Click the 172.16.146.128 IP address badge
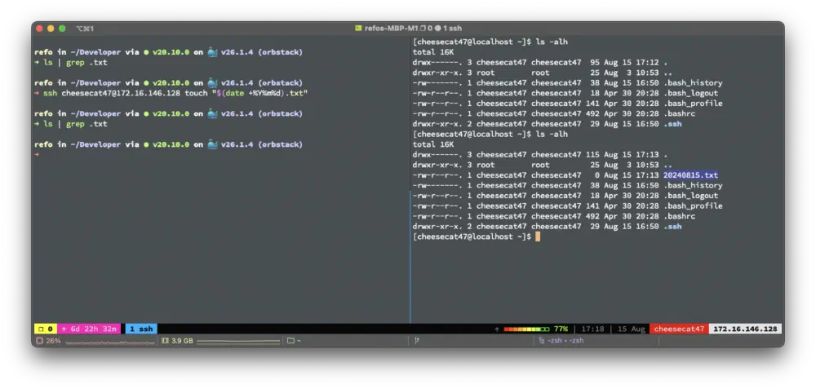This screenshot has height=389, width=816. pos(745,329)
